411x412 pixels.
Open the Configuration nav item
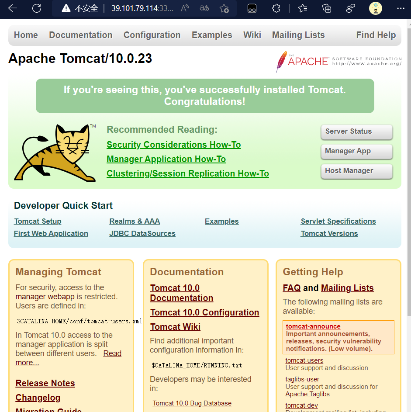tap(152, 35)
